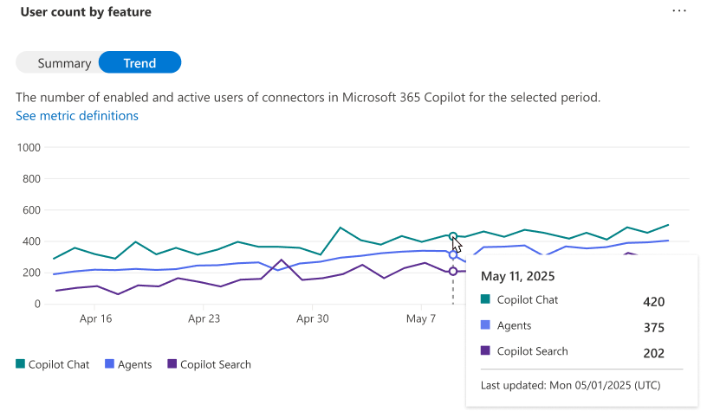Click the purple Copilot Search icon in tooltip
This screenshot has width=707, height=411.
coord(485,350)
